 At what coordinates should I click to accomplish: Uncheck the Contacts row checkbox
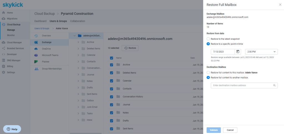[x=111, y=89]
